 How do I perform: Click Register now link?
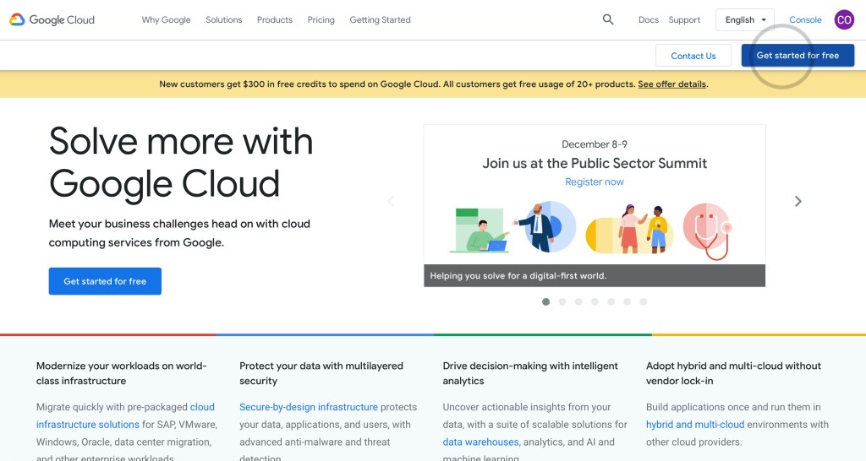(595, 182)
